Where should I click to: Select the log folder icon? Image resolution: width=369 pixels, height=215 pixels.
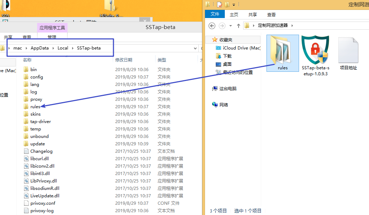[26, 92]
